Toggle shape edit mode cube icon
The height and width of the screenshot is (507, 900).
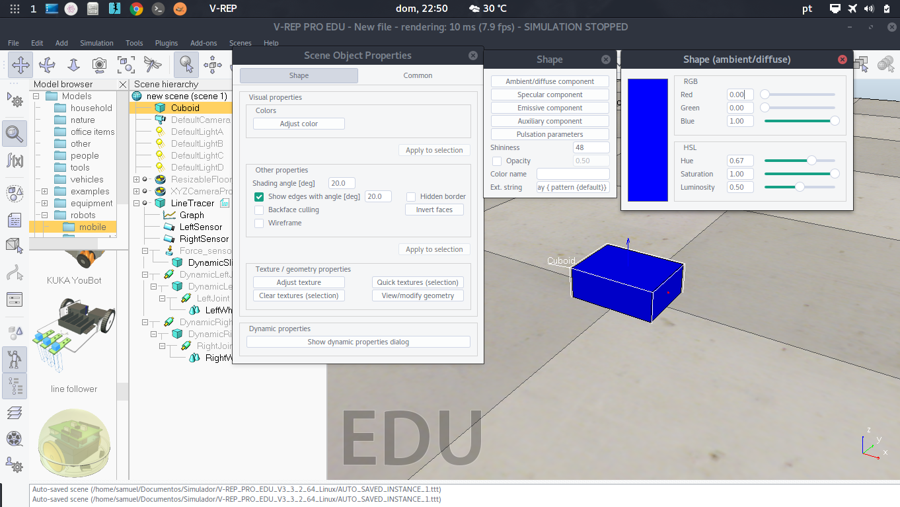(15, 247)
